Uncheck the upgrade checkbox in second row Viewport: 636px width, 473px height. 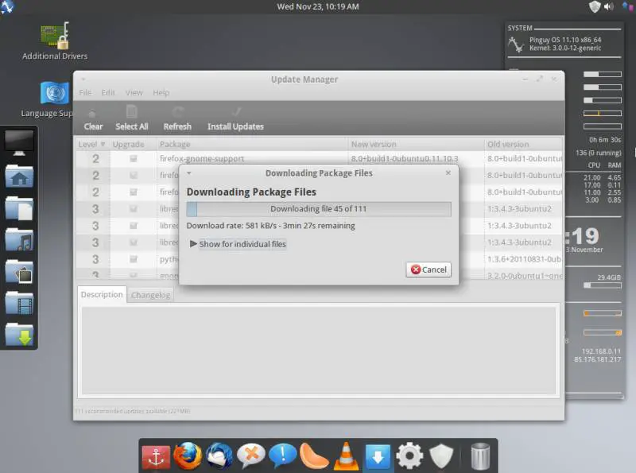click(x=134, y=176)
